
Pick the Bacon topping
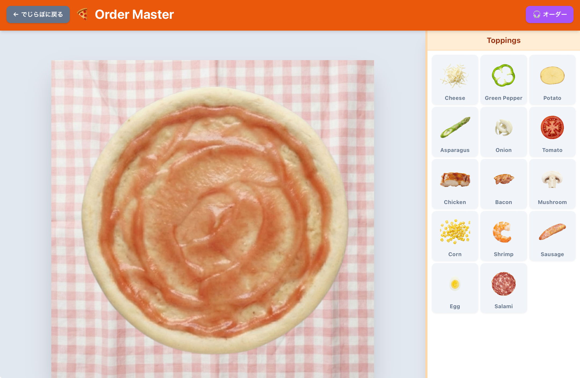point(503,184)
